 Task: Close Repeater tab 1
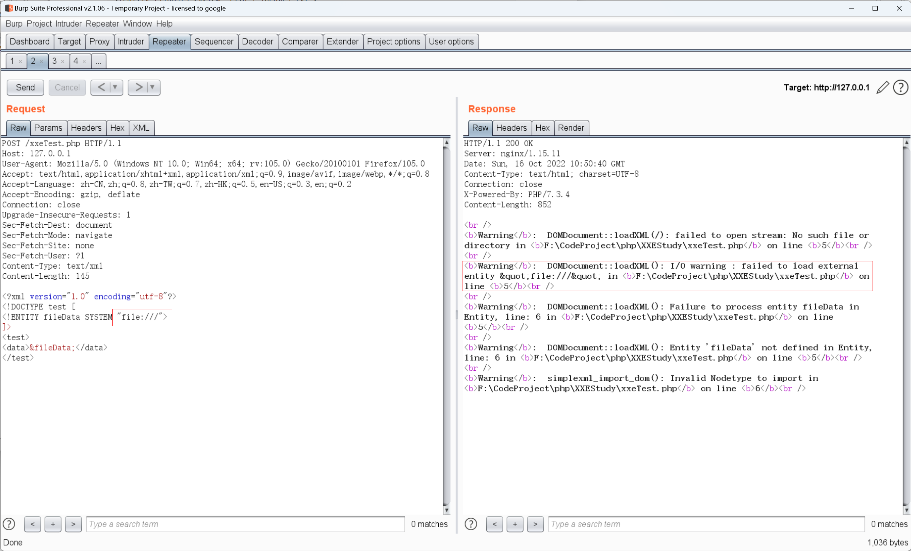click(x=20, y=61)
